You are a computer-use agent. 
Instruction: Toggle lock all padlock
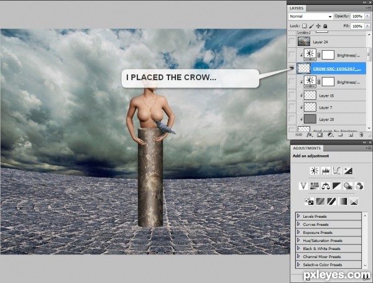pos(325,26)
